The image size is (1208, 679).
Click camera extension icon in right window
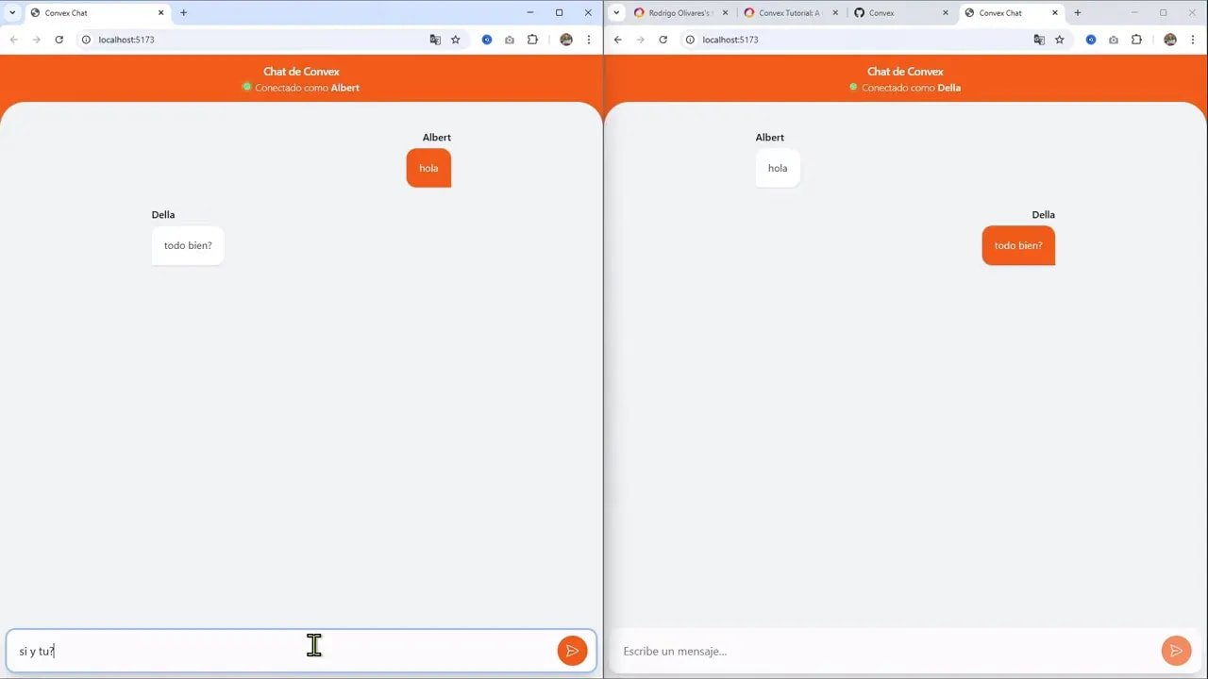(1114, 40)
